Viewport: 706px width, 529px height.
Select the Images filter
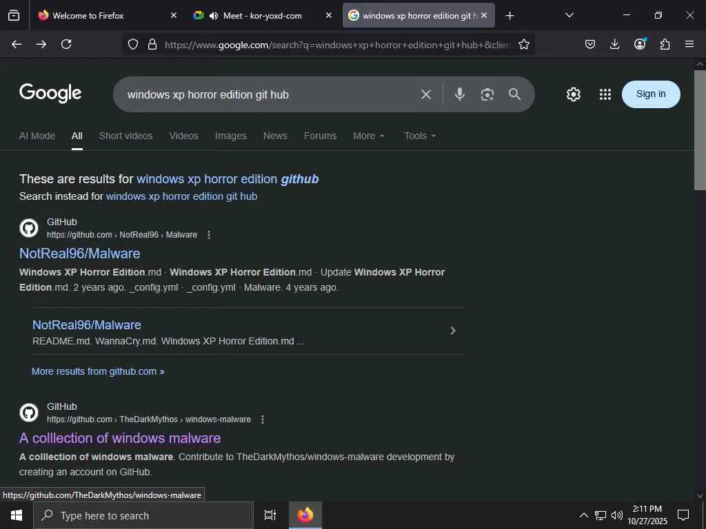pos(230,136)
